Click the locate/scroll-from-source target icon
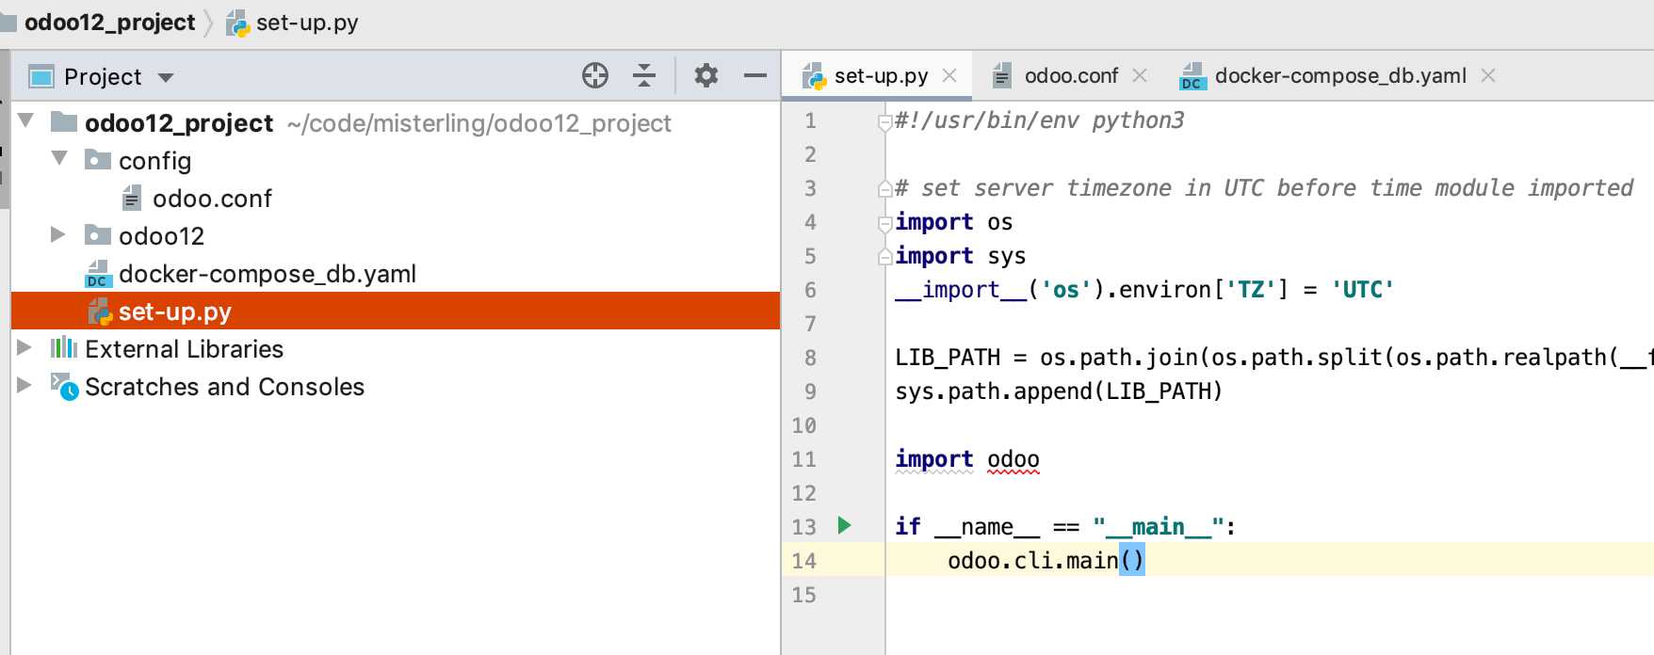 click(595, 75)
